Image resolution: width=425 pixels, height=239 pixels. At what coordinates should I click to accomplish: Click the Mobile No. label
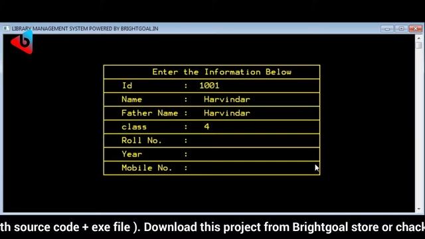click(147, 168)
